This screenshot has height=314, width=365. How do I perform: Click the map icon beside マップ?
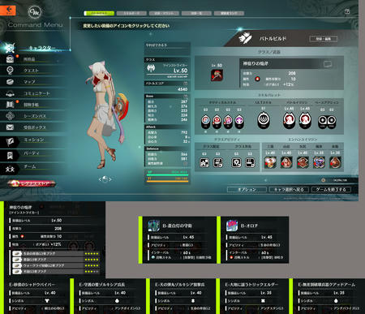pyautogui.click(x=10, y=82)
